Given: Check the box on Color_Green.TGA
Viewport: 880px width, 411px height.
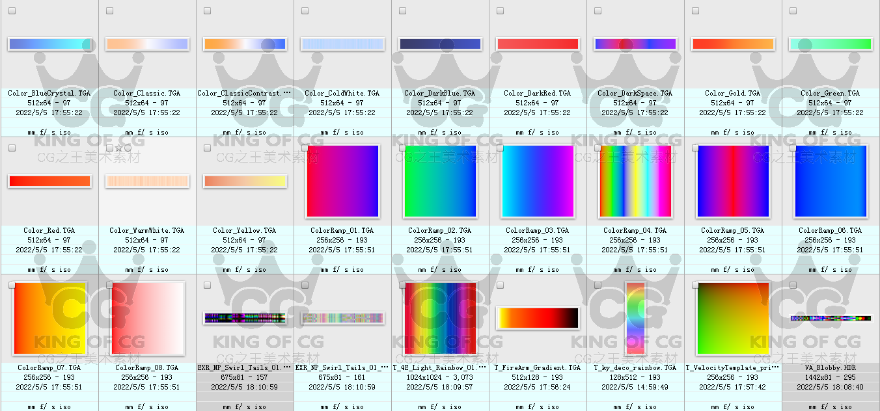Looking at the screenshot, I should (x=792, y=10).
